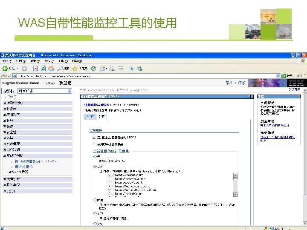Click the Home icon in the toolbar
The height and width of the screenshot is (230, 307).
pos(51,69)
